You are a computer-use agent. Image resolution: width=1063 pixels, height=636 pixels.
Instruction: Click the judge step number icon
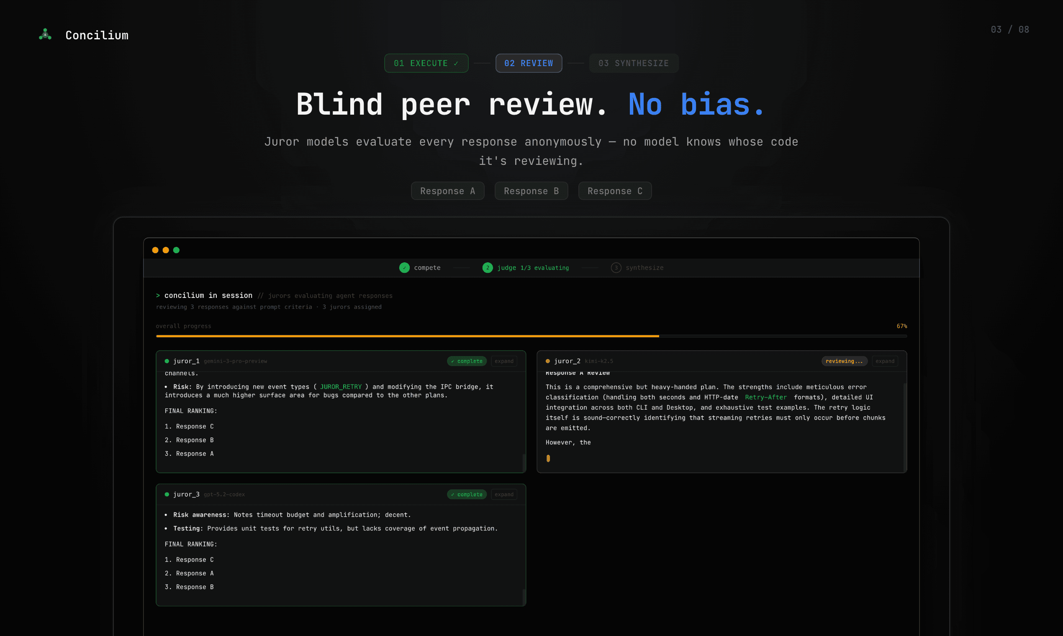488,267
